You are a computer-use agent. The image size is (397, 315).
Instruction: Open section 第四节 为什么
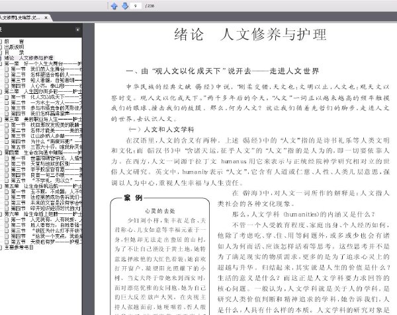[x=46, y=141]
